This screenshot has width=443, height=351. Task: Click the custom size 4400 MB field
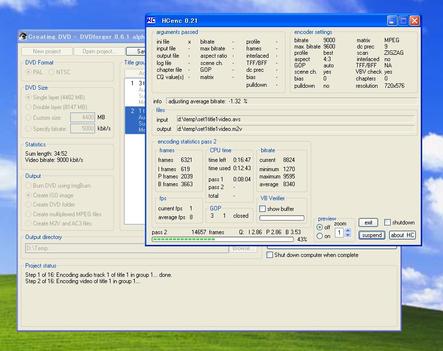pyautogui.click(x=82, y=117)
